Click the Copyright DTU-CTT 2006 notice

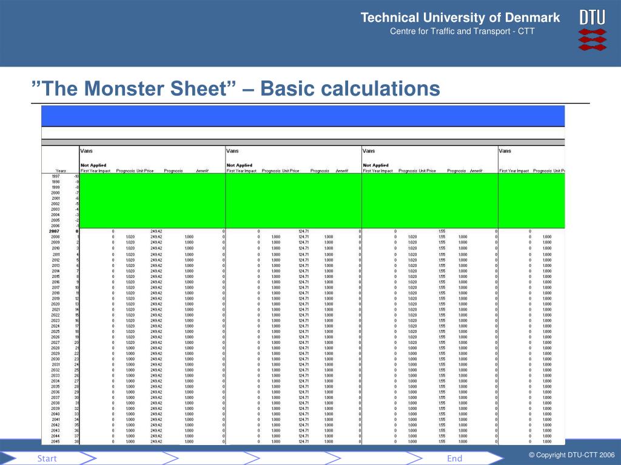(x=571, y=455)
